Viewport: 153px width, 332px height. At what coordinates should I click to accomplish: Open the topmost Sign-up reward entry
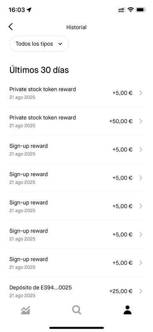[76, 149]
